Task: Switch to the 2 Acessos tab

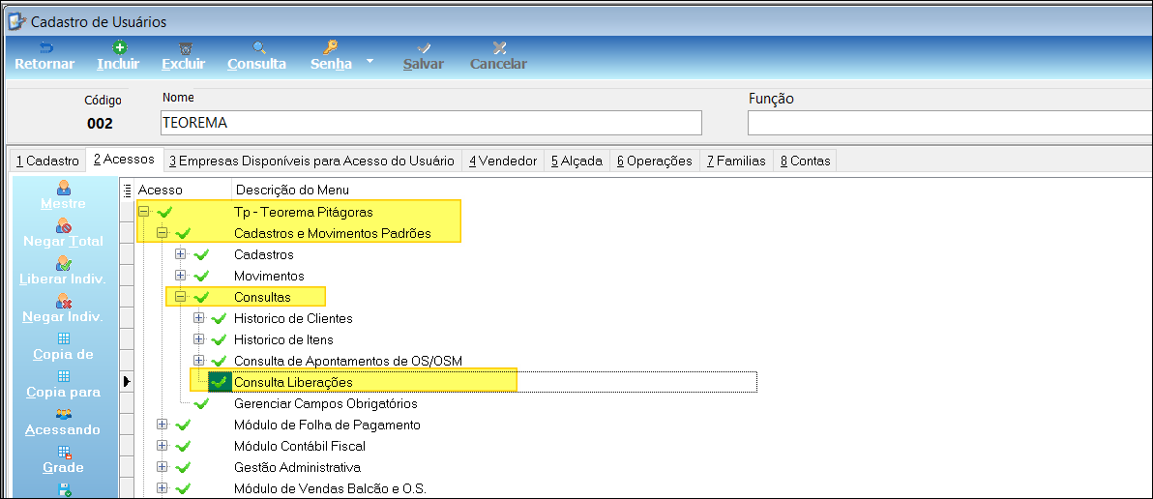Action: click(x=124, y=159)
